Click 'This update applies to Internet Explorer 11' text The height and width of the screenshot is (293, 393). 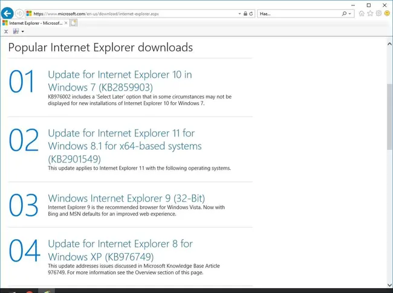point(139,168)
